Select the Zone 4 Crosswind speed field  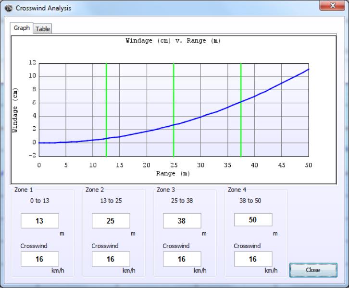coord(253,259)
